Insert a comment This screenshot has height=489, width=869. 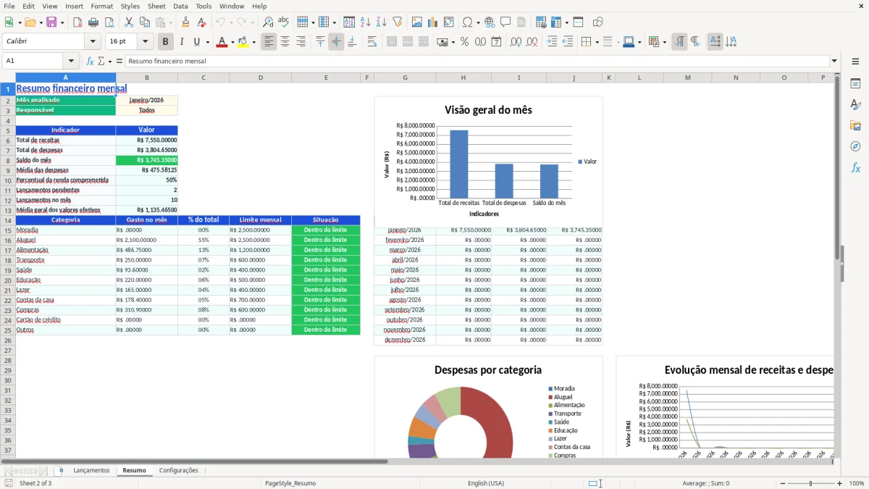click(505, 22)
